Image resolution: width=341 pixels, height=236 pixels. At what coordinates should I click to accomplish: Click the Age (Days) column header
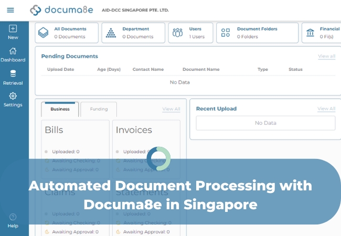pyautogui.click(x=109, y=69)
